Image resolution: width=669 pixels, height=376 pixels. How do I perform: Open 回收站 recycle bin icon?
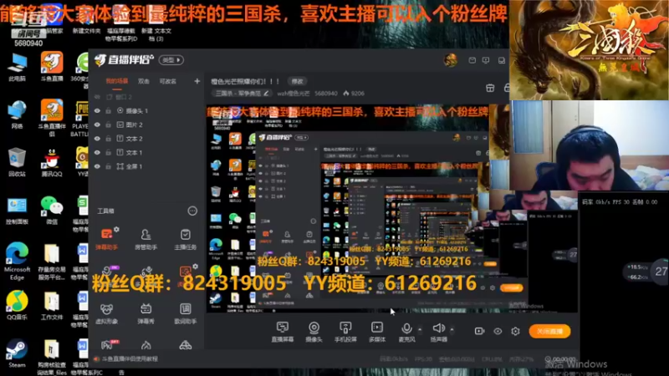point(17,162)
